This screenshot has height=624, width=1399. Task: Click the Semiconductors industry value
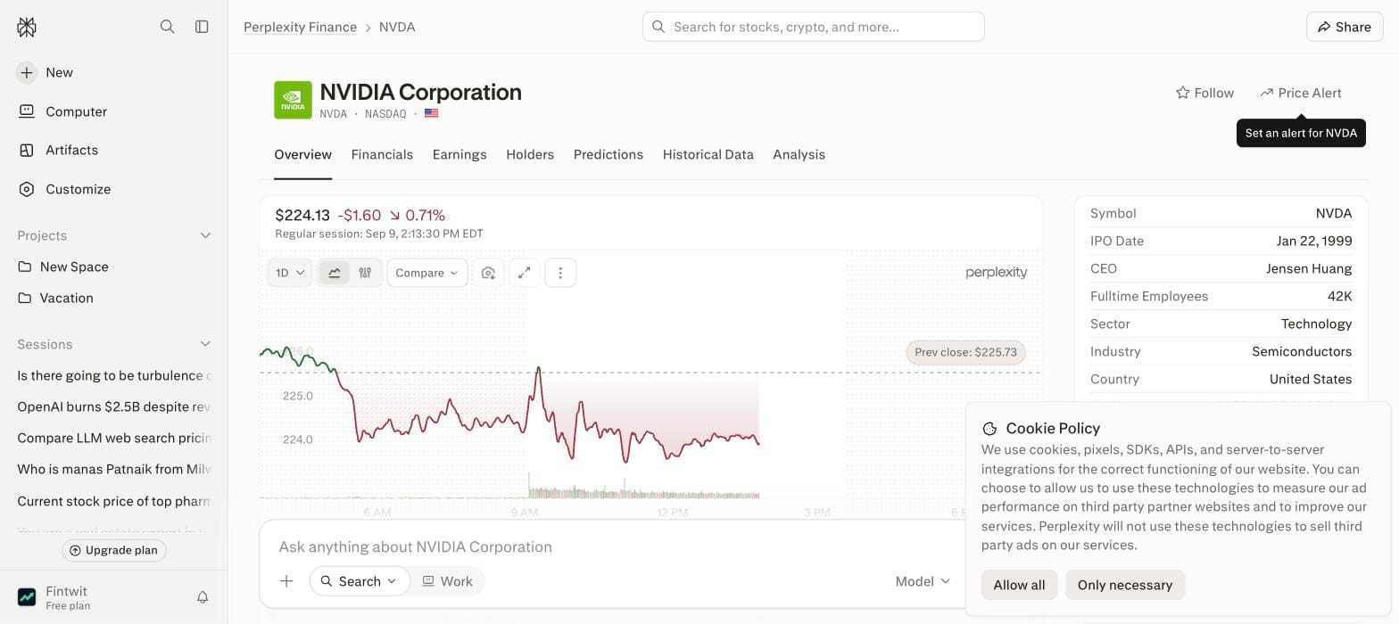(x=1302, y=351)
